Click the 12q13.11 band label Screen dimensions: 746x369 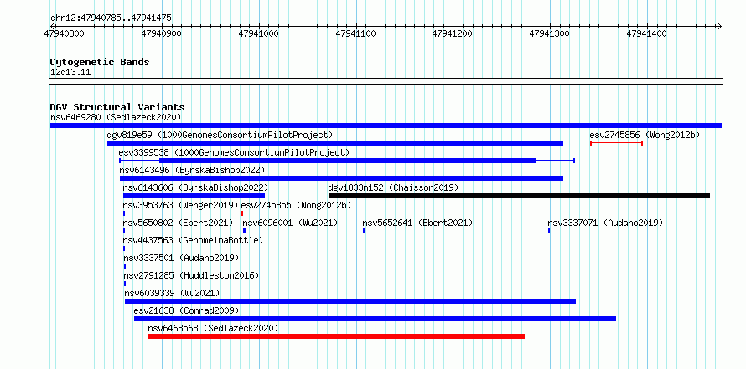(70, 73)
